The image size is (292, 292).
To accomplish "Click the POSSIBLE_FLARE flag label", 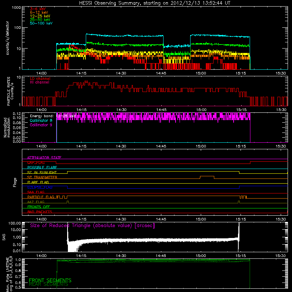I will [42, 168].
